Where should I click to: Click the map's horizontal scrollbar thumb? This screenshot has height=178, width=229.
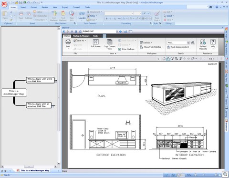pyautogui.click(x=29, y=167)
